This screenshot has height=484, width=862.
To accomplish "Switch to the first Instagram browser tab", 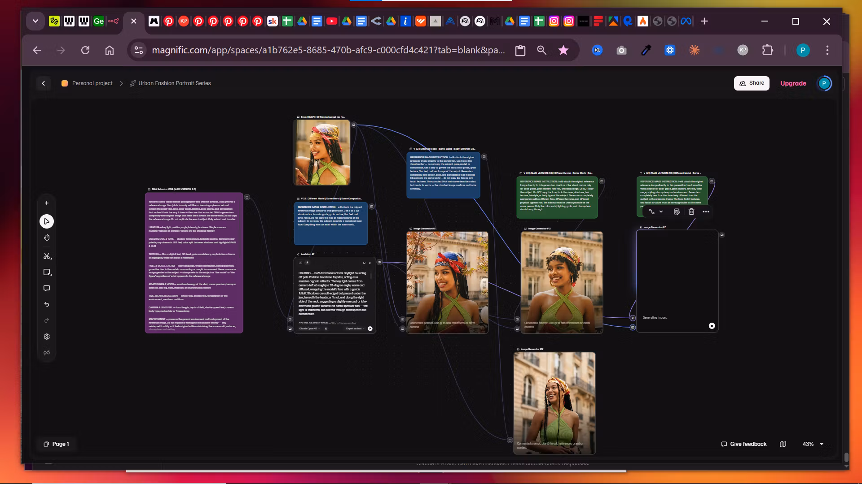I will tap(554, 21).
